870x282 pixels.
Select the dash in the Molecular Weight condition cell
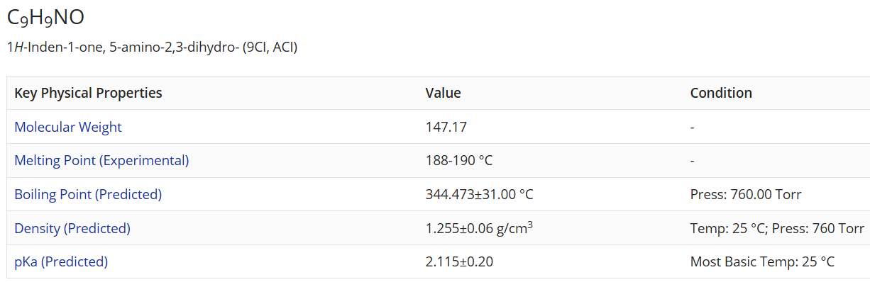(692, 128)
